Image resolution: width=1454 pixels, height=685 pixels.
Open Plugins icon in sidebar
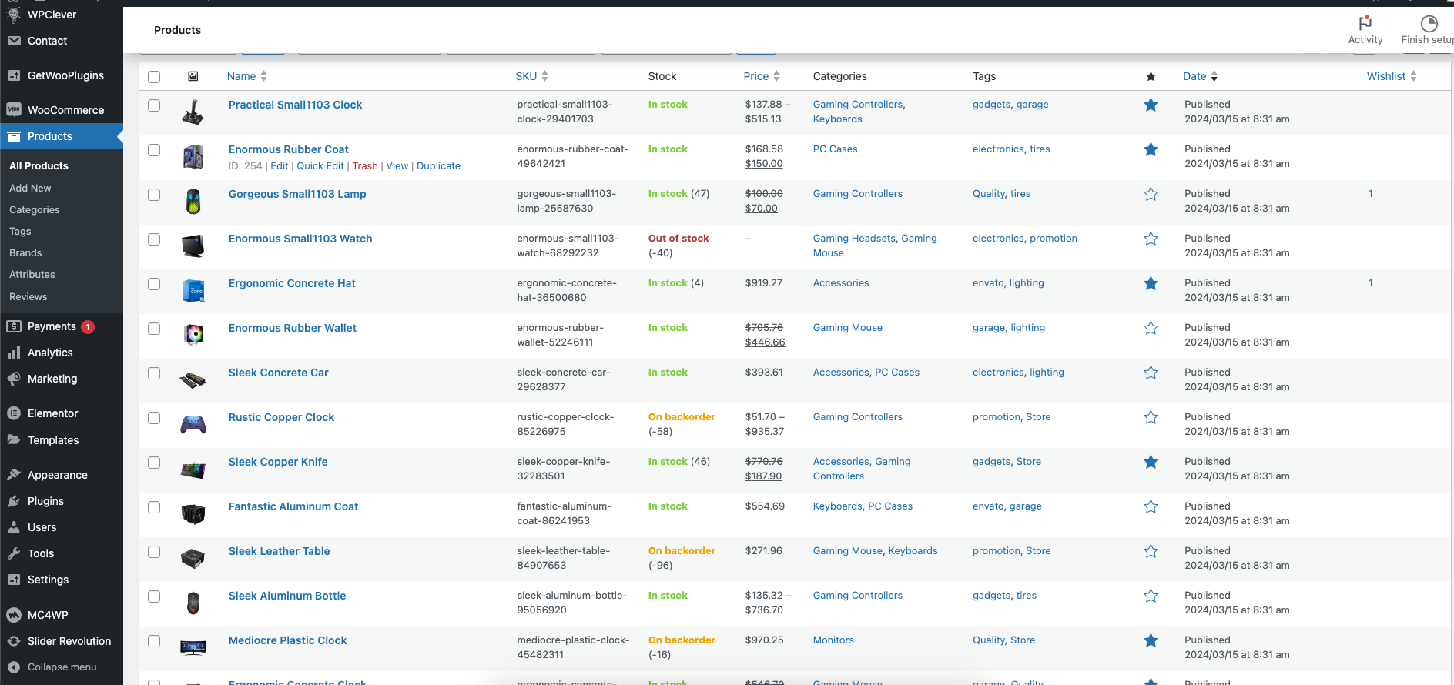14,501
